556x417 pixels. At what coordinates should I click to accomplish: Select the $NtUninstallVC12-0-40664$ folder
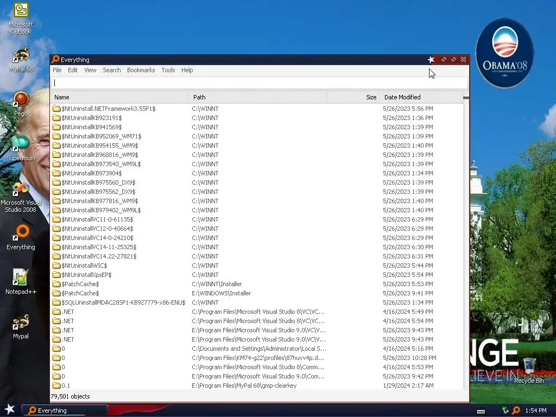pyautogui.click(x=256, y=229)
